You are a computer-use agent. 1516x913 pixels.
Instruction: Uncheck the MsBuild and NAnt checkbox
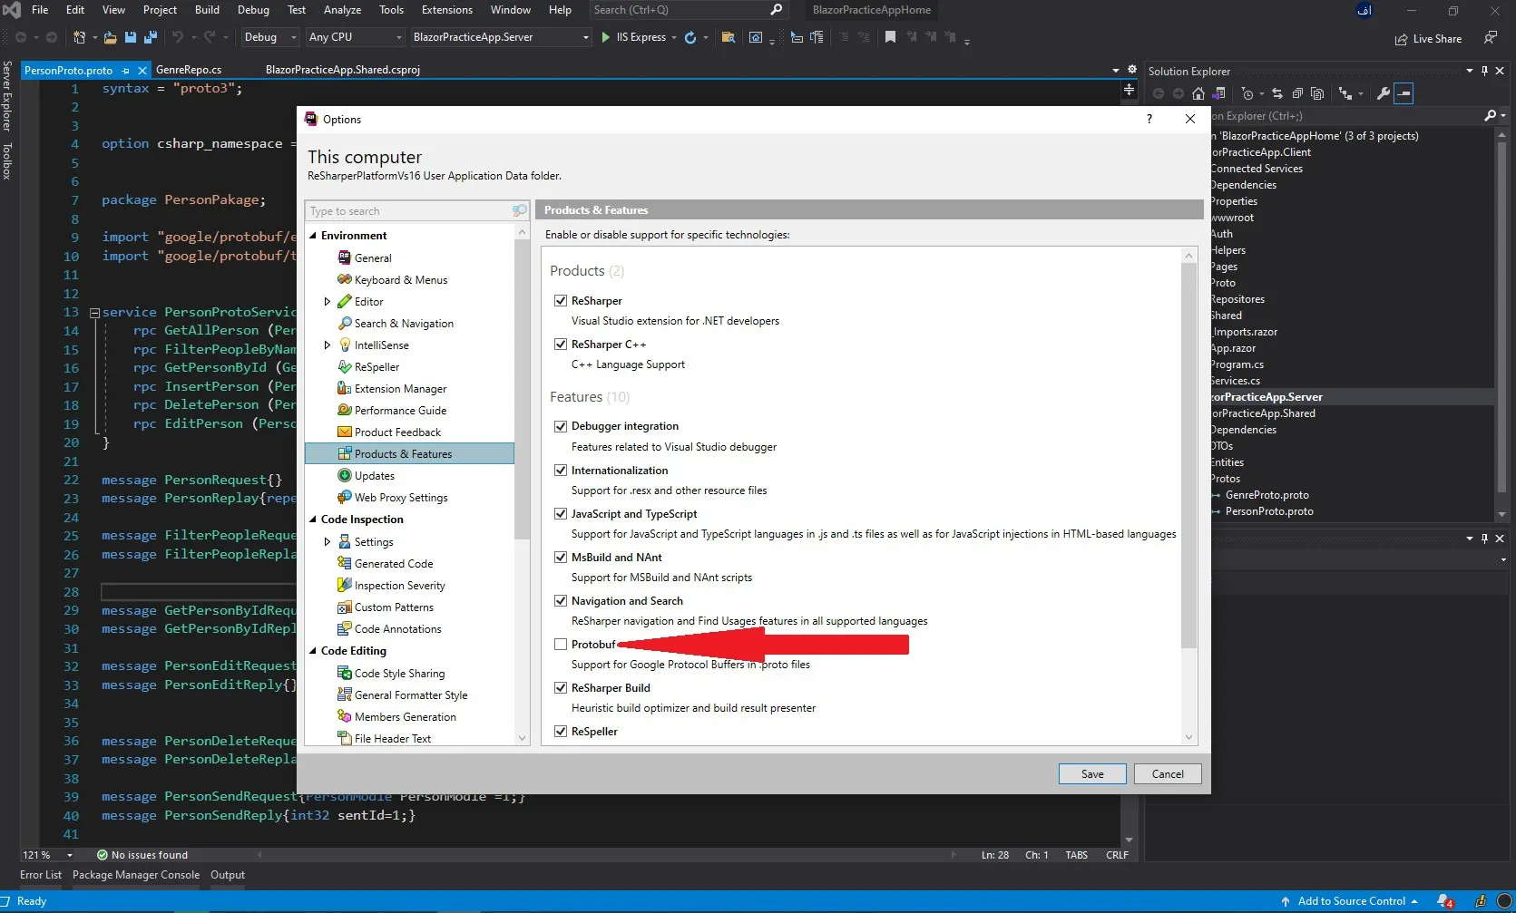tap(561, 557)
